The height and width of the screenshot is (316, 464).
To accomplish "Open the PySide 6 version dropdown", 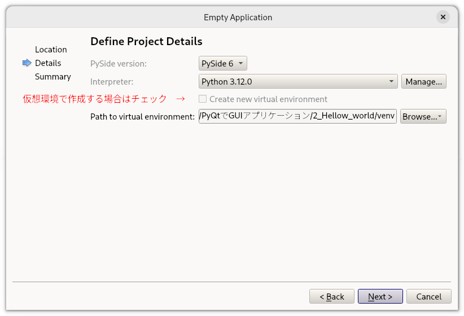I will [x=223, y=63].
